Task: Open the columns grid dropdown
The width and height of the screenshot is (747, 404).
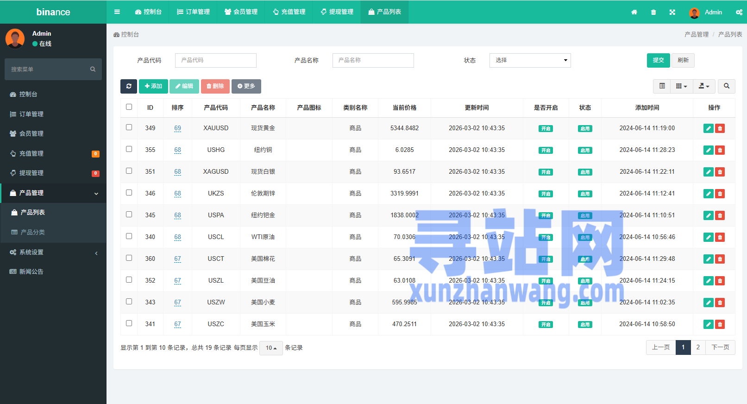Action: [681, 86]
